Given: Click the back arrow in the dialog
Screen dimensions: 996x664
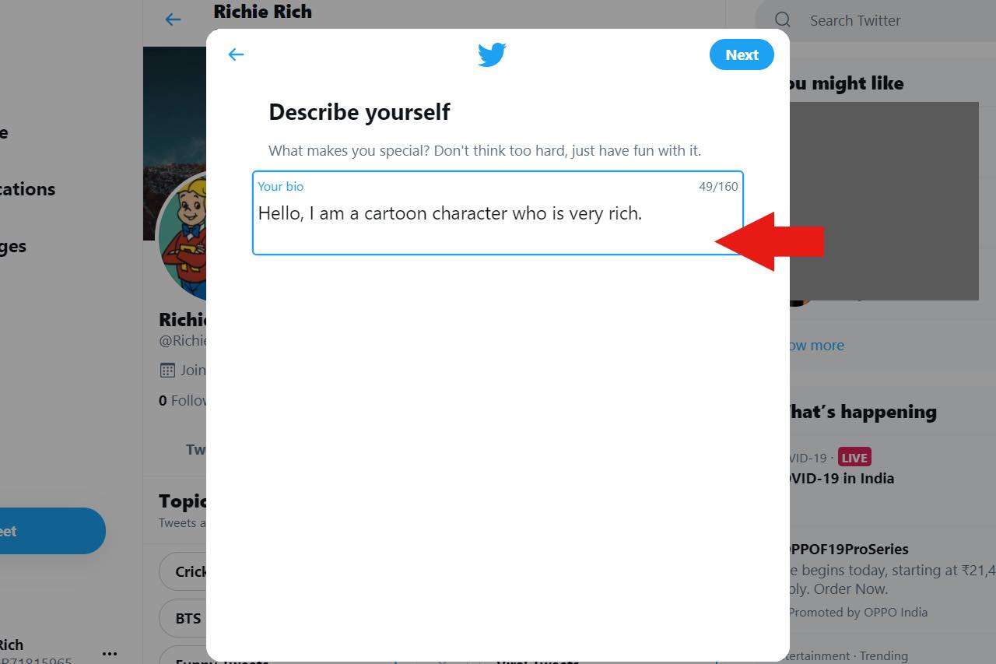Looking at the screenshot, I should [x=236, y=54].
